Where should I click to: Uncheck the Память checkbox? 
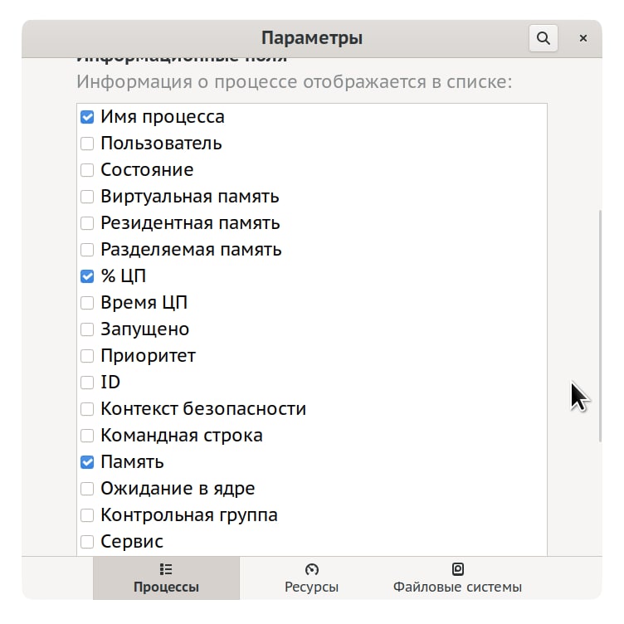click(87, 462)
